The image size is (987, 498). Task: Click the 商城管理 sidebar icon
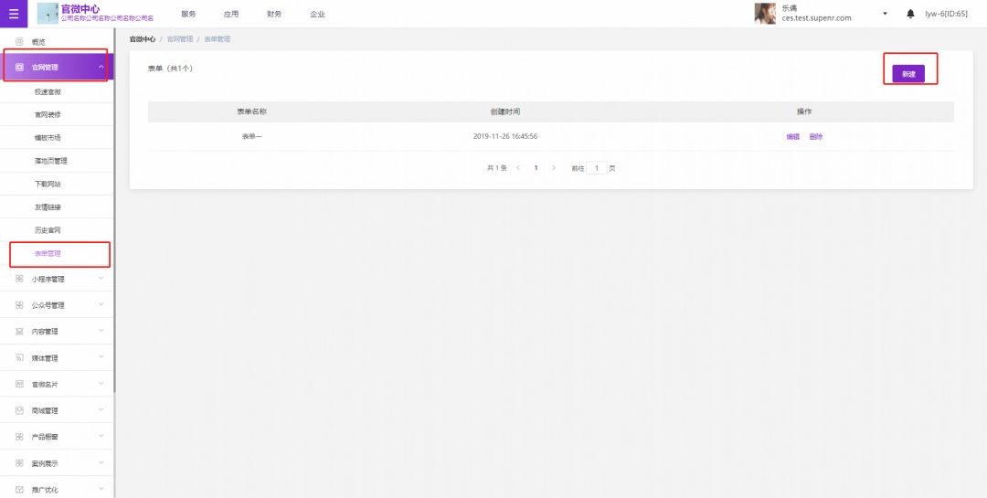click(x=19, y=411)
